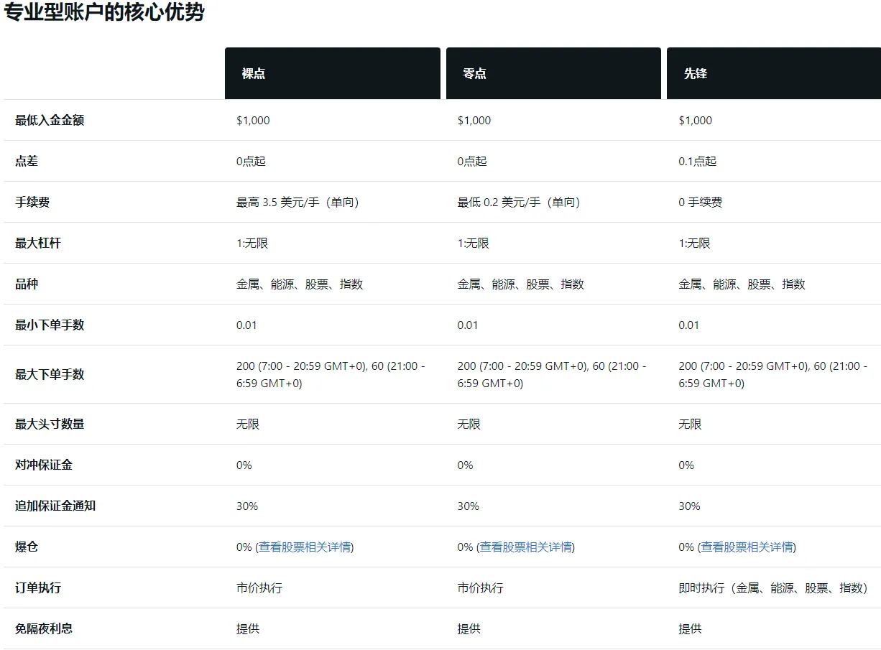Click the 先锋 margin call '30%'
The image size is (881, 650).
click(x=689, y=506)
